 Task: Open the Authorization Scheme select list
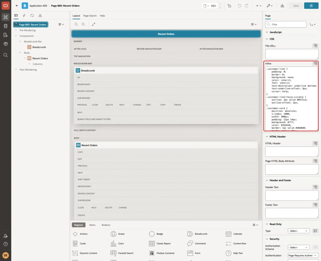click(x=298, y=248)
